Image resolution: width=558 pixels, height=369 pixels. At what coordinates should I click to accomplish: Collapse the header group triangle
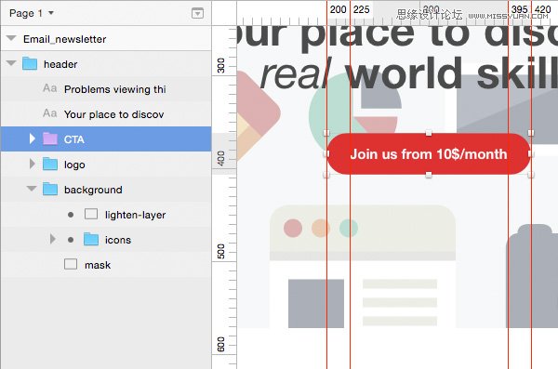[11, 63]
